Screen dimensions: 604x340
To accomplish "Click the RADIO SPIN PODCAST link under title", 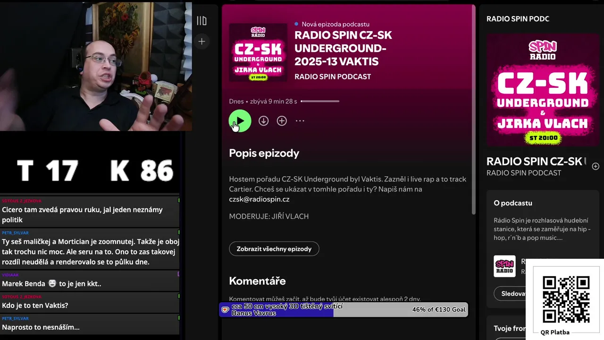I will click(x=333, y=76).
